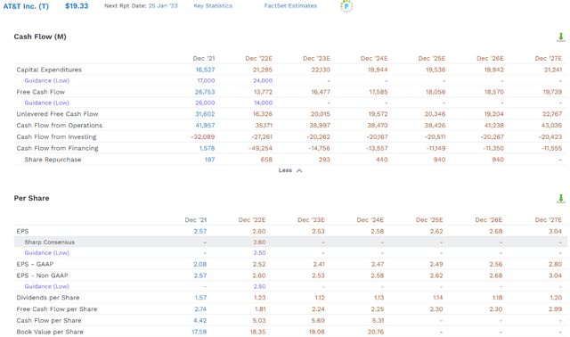Click Book Value per Share Dec '24E 20.76
Viewport: 570px width, 337px height.
[x=376, y=332]
